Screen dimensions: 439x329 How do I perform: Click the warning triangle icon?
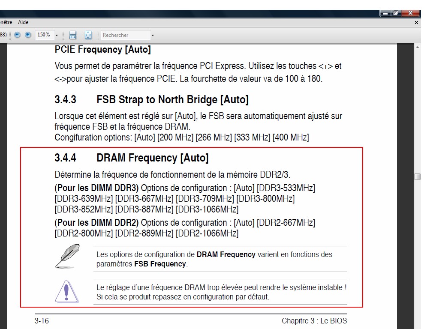click(66, 291)
